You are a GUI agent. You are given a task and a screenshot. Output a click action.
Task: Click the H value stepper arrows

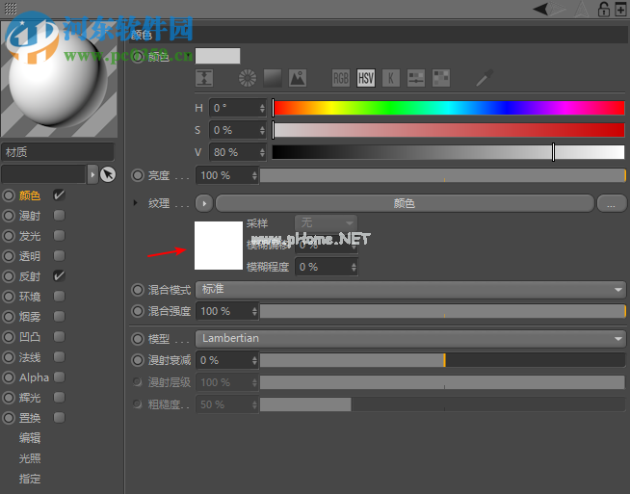click(x=262, y=108)
